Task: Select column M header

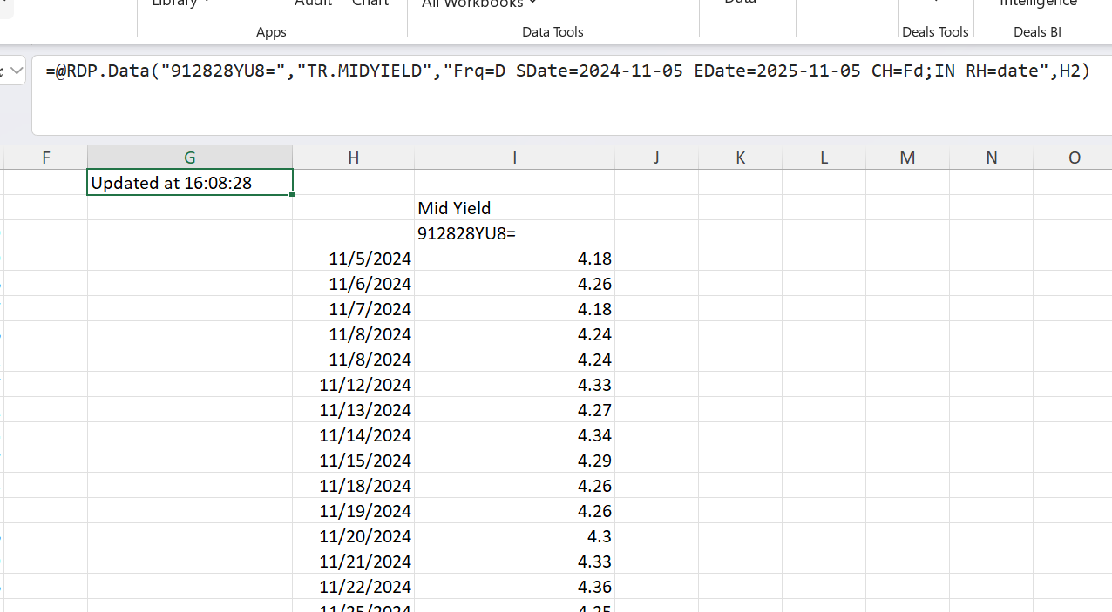Action: click(x=907, y=158)
